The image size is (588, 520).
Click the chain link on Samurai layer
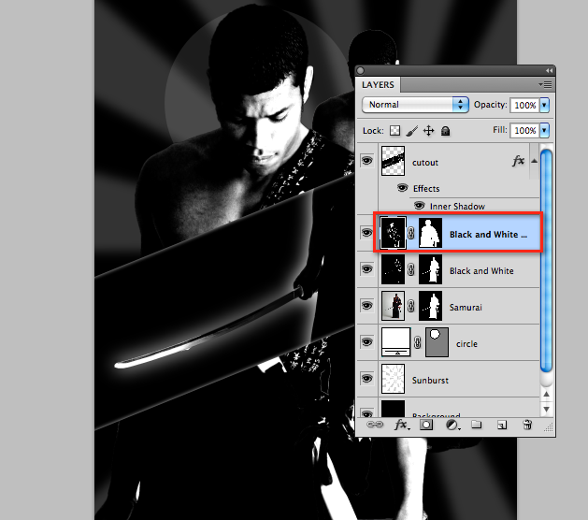tap(411, 306)
